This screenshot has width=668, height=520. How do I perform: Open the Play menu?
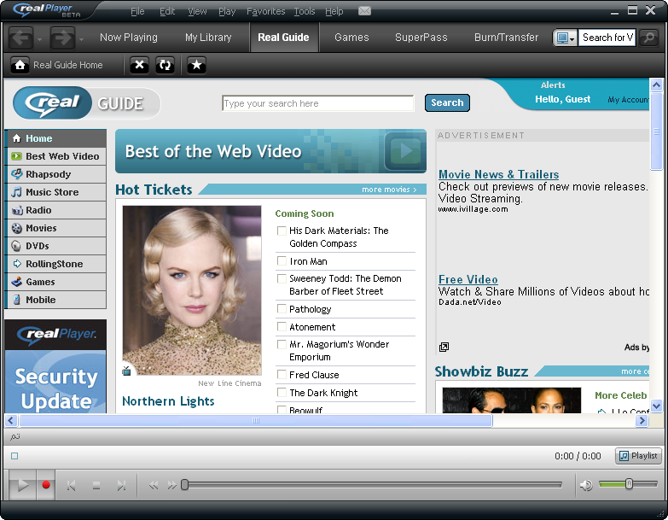pyautogui.click(x=227, y=11)
